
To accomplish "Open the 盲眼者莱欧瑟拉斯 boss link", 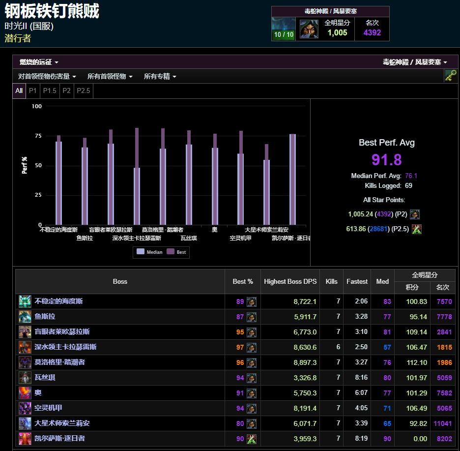I will pyautogui.click(x=62, y=332).
